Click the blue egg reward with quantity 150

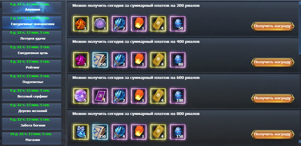pyautogui.click(x=178, y=132)
